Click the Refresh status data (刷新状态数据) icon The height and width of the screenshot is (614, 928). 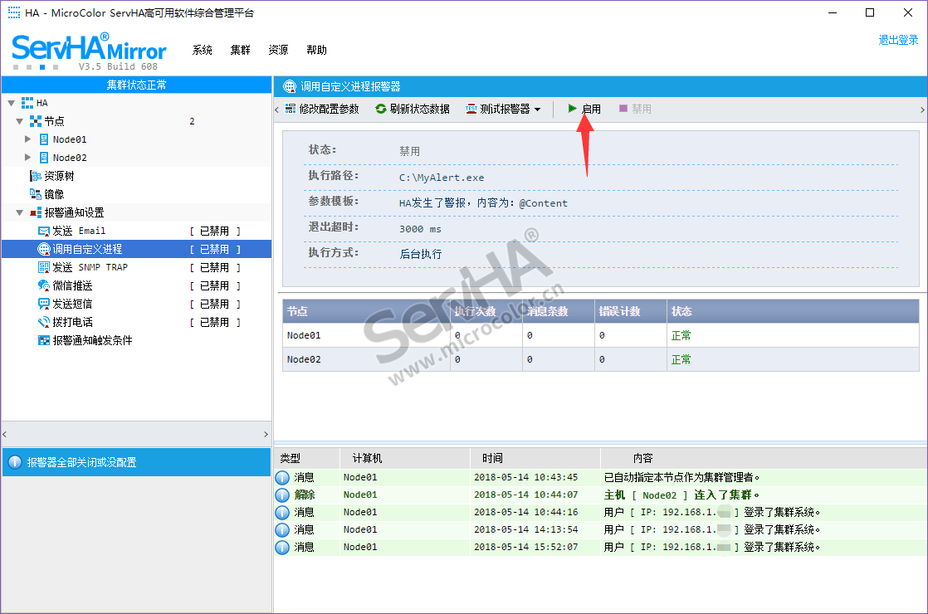pyautogui.click(x=381, y=109)
